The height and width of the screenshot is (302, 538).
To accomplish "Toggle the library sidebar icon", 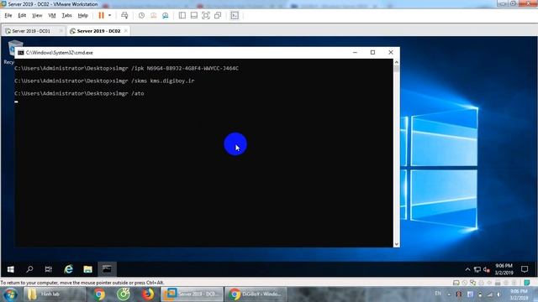I will [x=182, y=15].
